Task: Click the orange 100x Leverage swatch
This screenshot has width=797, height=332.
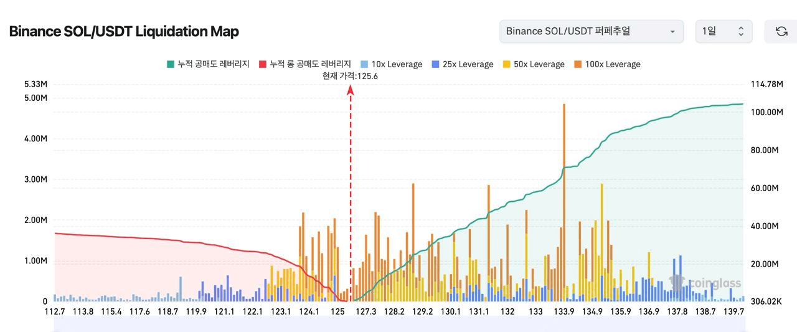Action: click(x=578, y=64)
